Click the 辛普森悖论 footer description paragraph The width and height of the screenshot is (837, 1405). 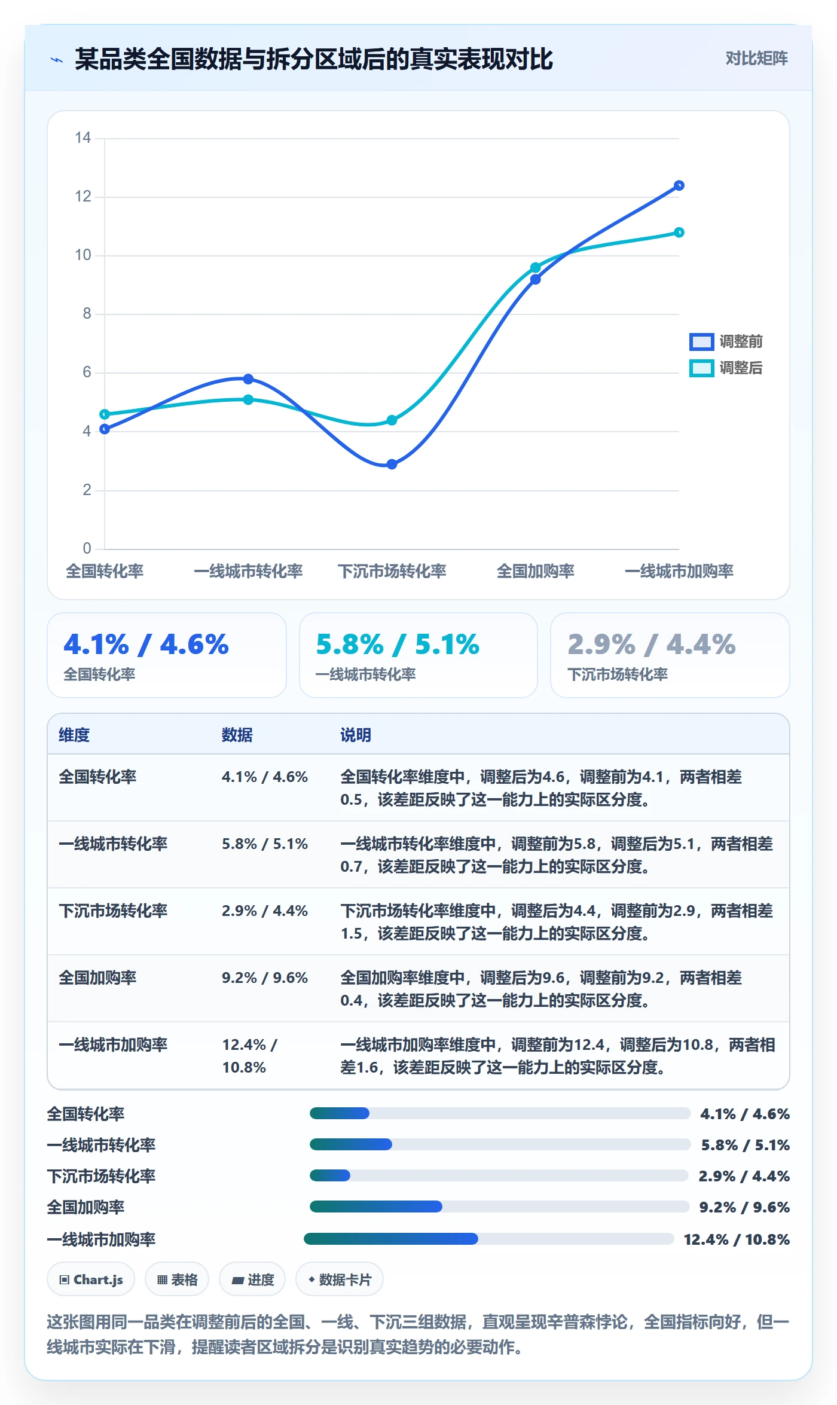tap(418, 1334)
